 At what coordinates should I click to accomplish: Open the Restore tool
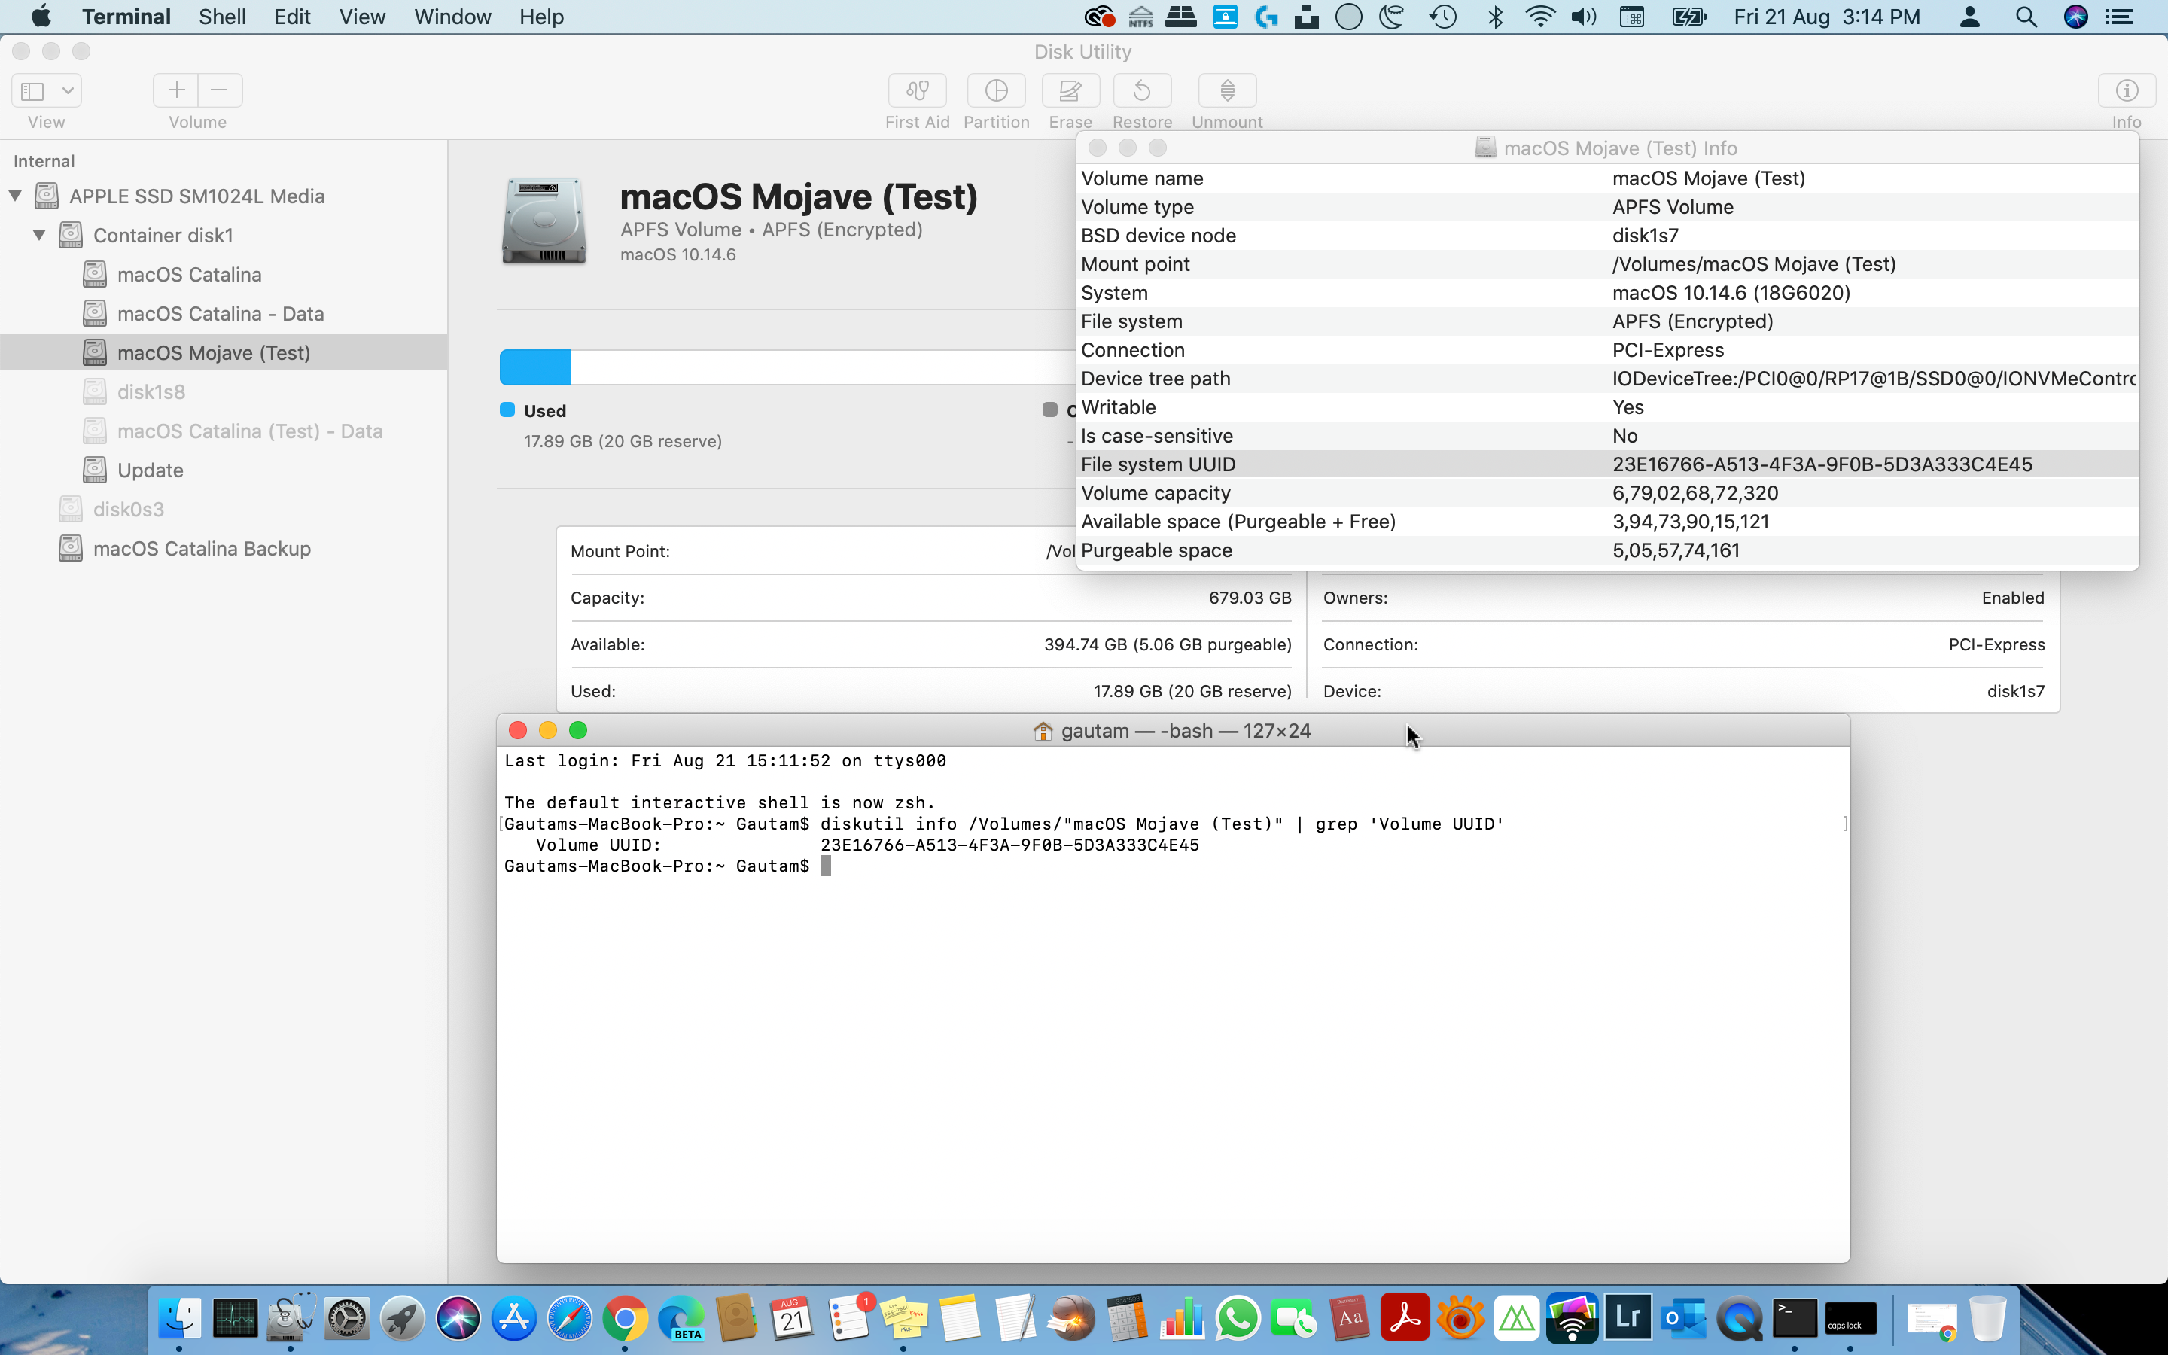pos(1141,99)
